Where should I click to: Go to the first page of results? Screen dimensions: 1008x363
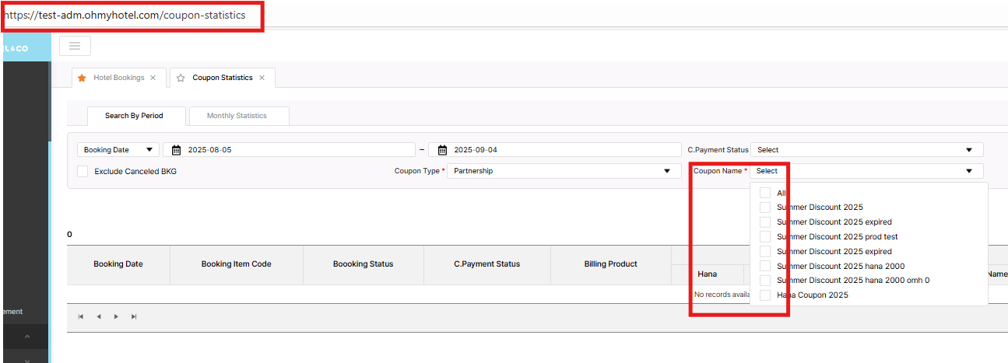coord(79,316)
